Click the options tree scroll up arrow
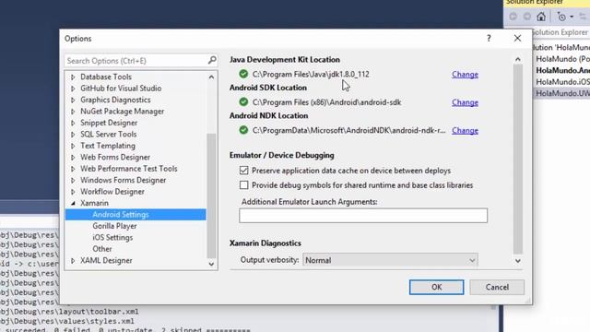The height and width of the screenshot is (332, 590). pos(211,77)
